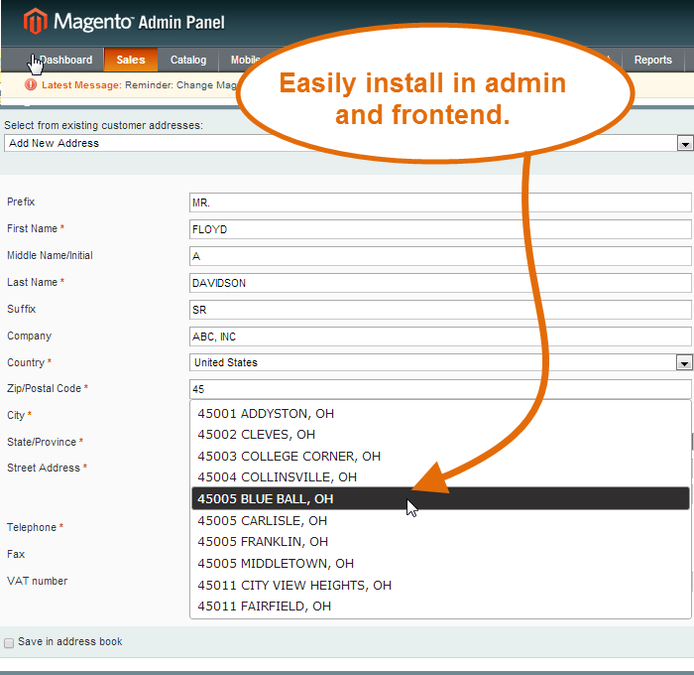
Task: Expand the existing customer addresses dropdown
Action: click(684, 144)
